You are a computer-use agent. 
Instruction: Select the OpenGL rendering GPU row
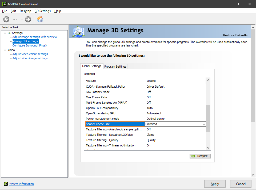(146, 113)
